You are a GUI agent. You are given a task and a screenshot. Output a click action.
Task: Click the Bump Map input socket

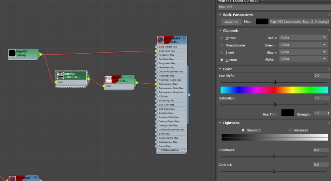(156, 134)
